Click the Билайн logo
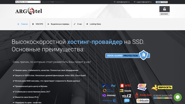 (x=125, y=91)
